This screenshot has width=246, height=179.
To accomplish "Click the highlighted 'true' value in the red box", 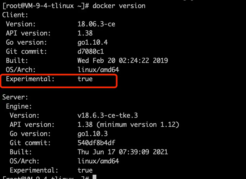I will [85, 79].
